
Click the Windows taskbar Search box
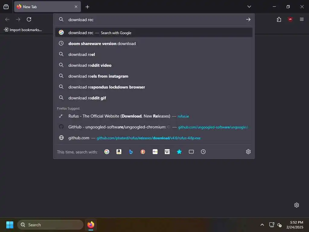(50, 225)
